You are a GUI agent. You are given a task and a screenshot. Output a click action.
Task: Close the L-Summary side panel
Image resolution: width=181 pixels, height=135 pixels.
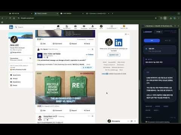coord(178,26)
